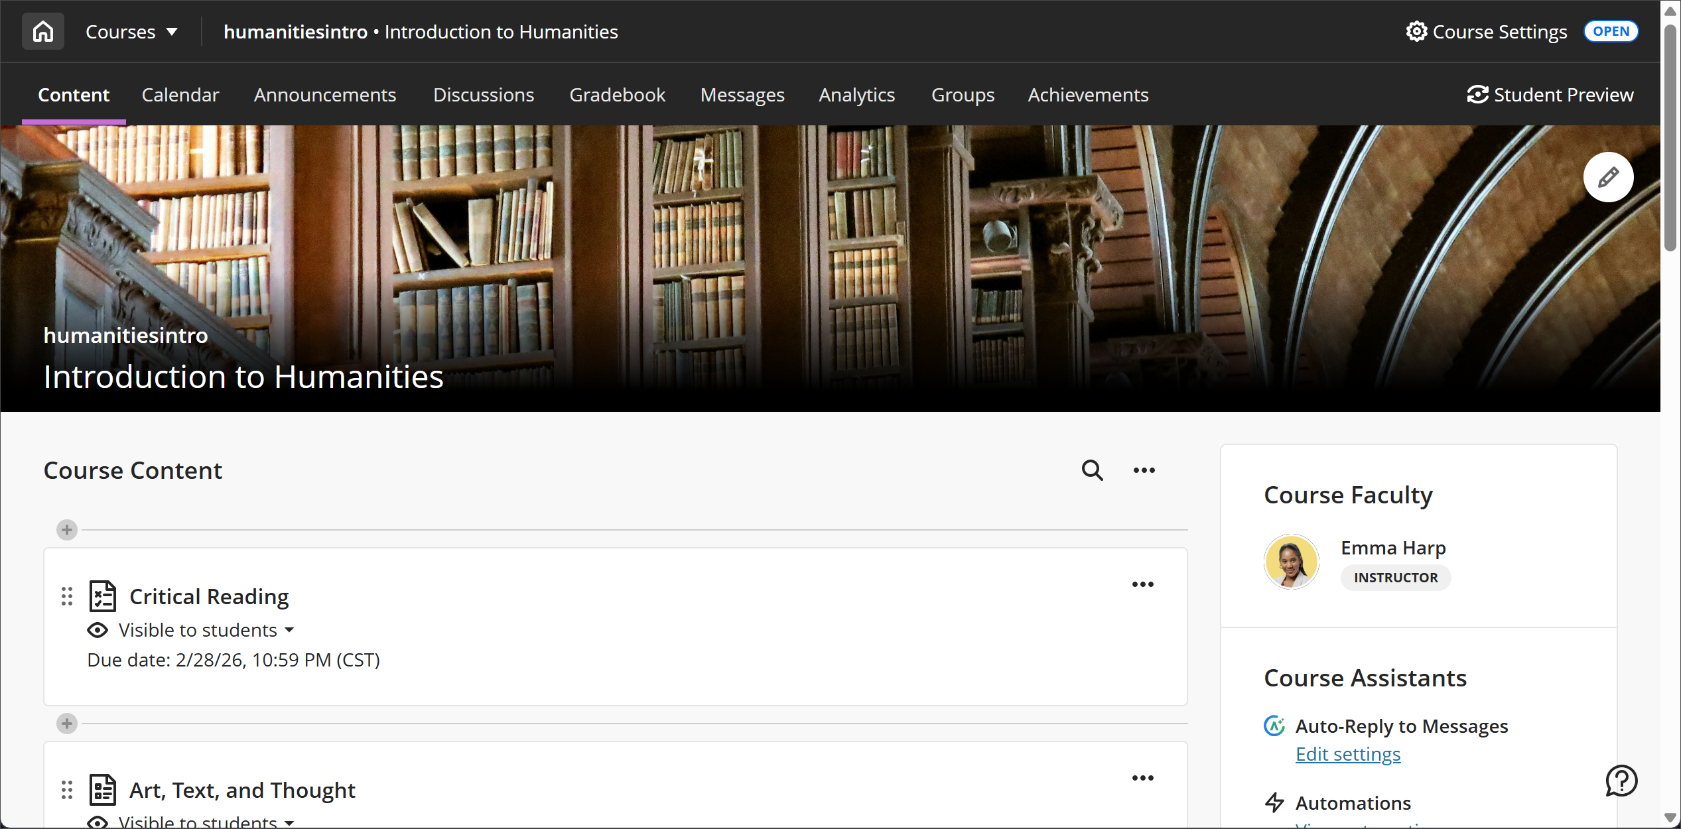Select the Course Settings gear icon

tap(1416, 31)
